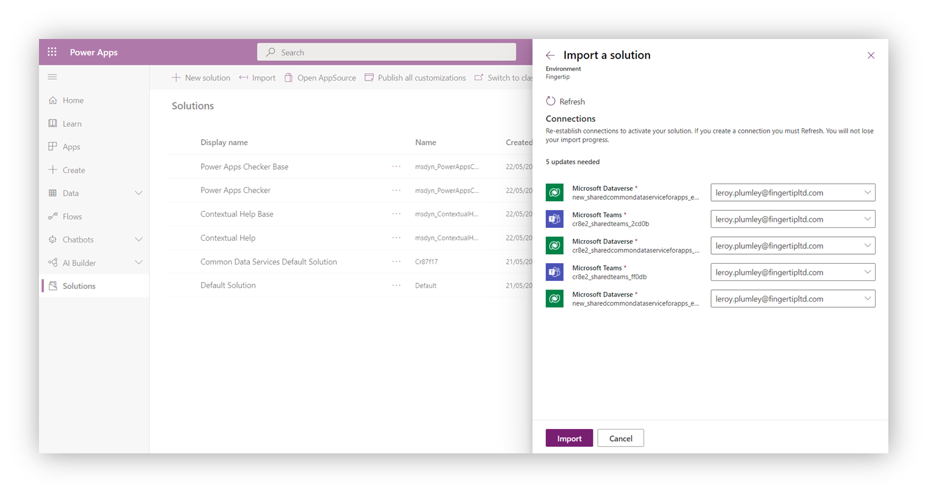The height and width of the screenshot is (496, 931).
Task: Open more options for Default Solution
Action: [396, 285]
